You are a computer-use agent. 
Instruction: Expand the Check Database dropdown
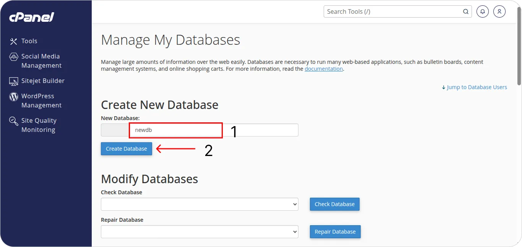pyautogui.click(x=199, y=204)
